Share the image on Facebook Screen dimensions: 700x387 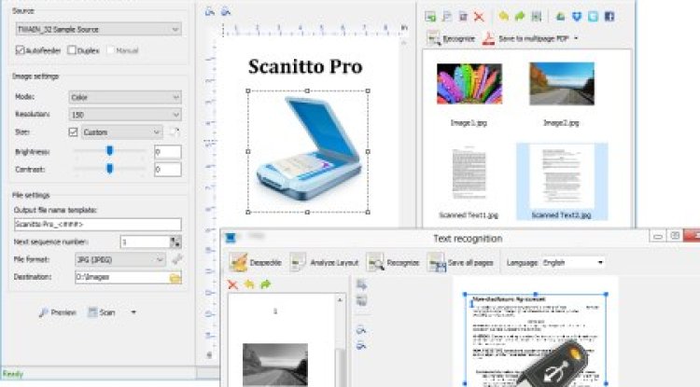[609, 17]
